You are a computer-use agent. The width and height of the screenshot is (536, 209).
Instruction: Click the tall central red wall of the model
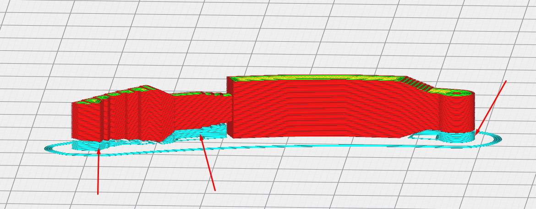[x=321, y=110]
